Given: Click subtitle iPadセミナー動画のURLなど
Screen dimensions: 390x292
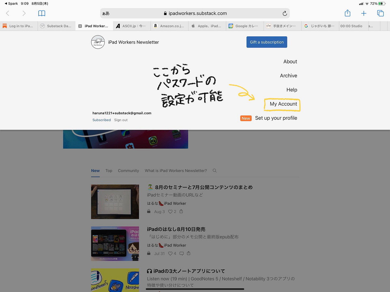Looking at the screenshot, I should [x=175, y=195].
